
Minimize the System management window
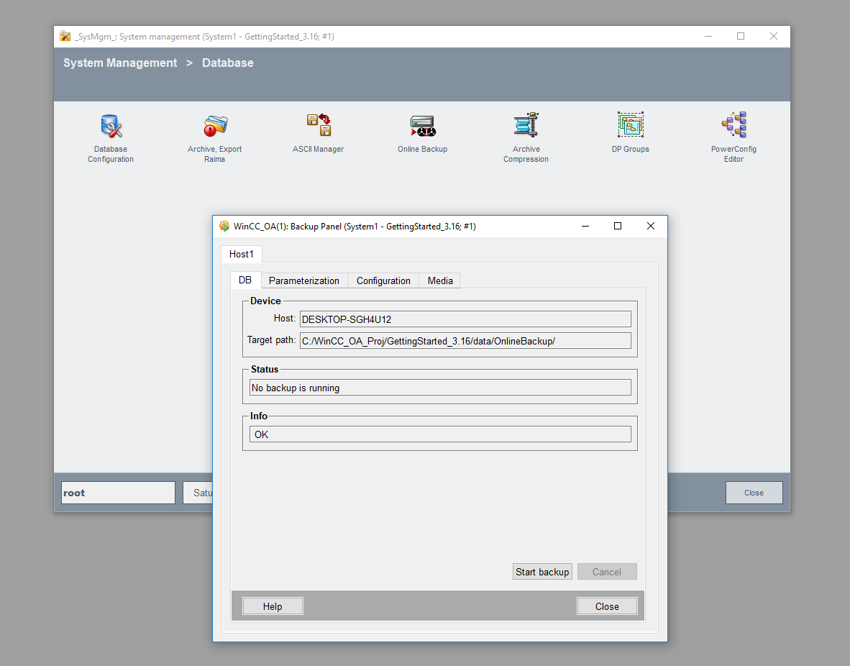point(708,37)
